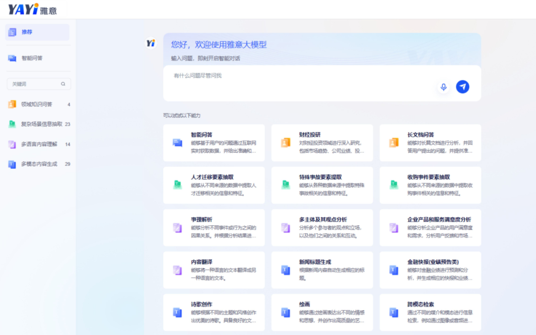Screen dimensions: 536x335
Task: Click the 可以试试以下能力 section label
Action: point(182,116)
